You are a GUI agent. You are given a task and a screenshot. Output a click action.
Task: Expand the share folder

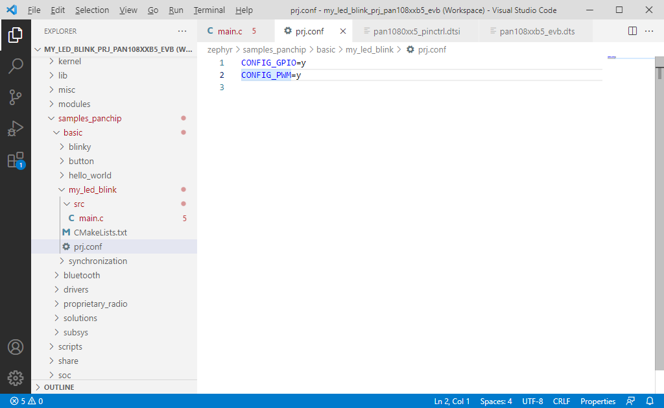[114, 361]
